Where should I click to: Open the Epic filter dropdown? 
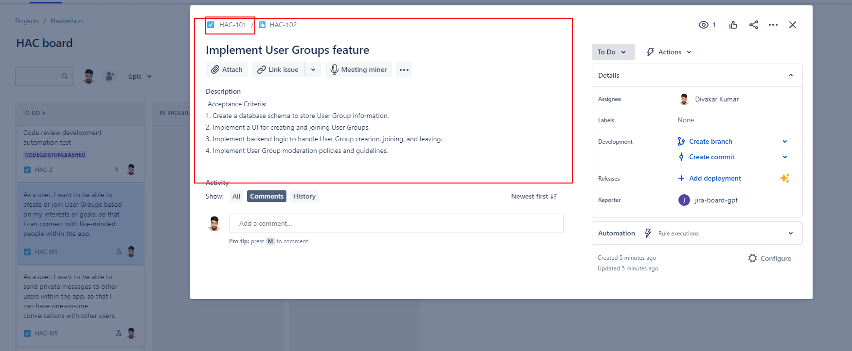[x=140, y=76]
